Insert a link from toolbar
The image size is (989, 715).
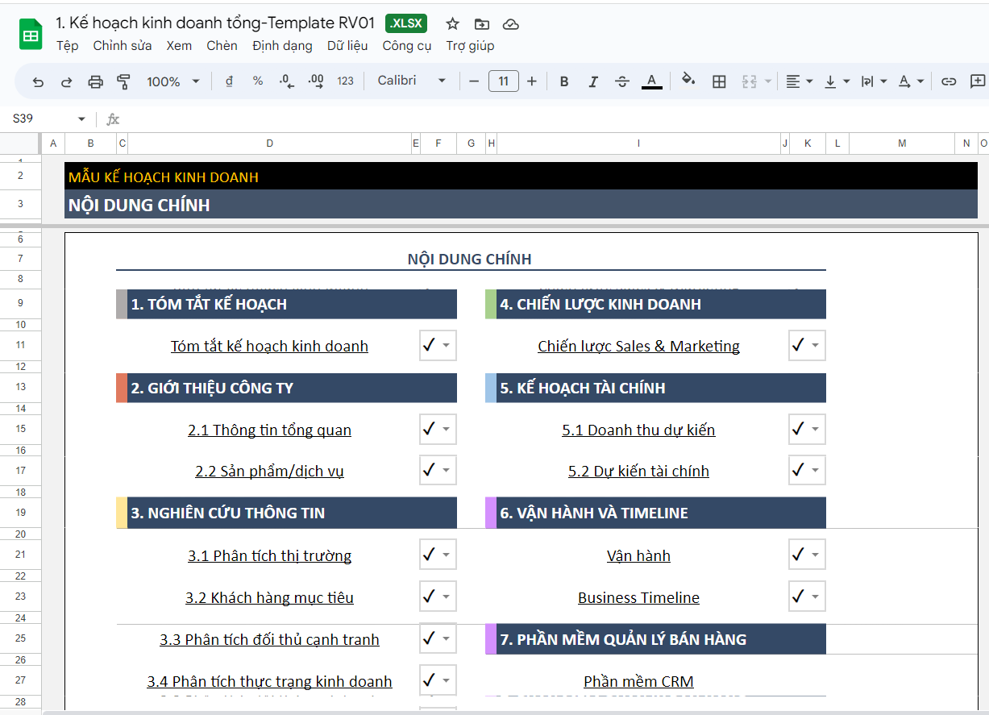(x=949, y=81)
